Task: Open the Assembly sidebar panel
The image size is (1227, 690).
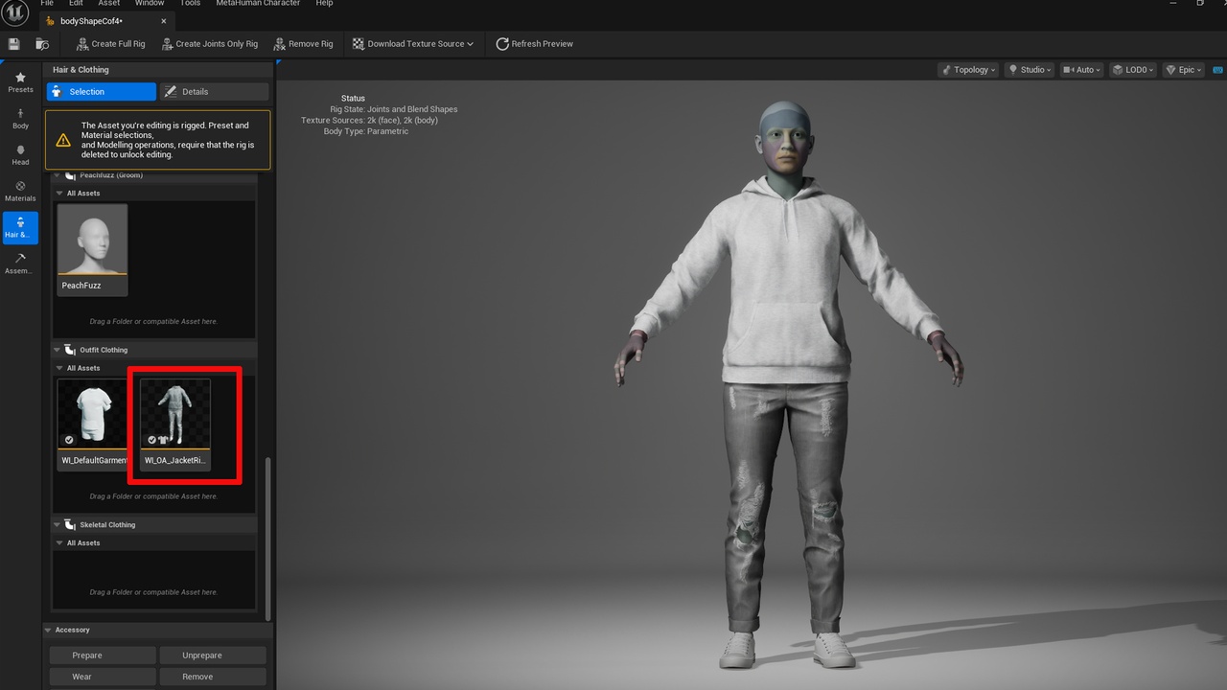Action: coord(20,264)
